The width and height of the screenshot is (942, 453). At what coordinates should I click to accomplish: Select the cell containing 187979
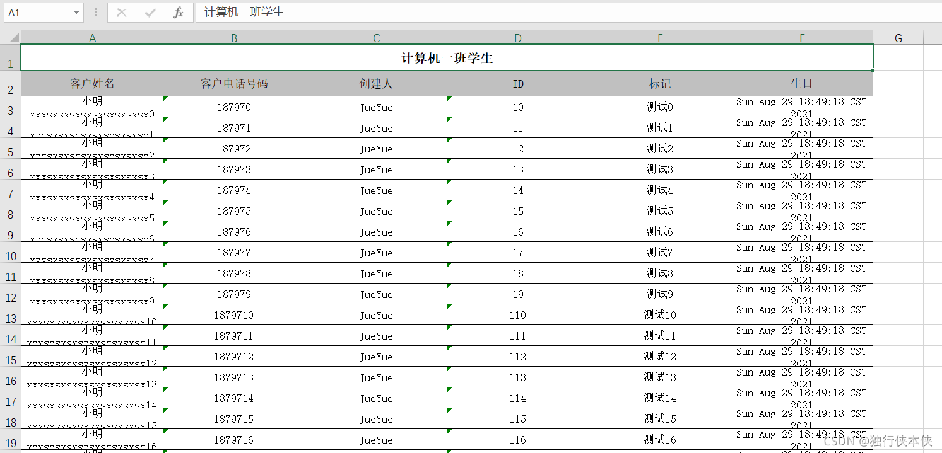pos(234,294)
